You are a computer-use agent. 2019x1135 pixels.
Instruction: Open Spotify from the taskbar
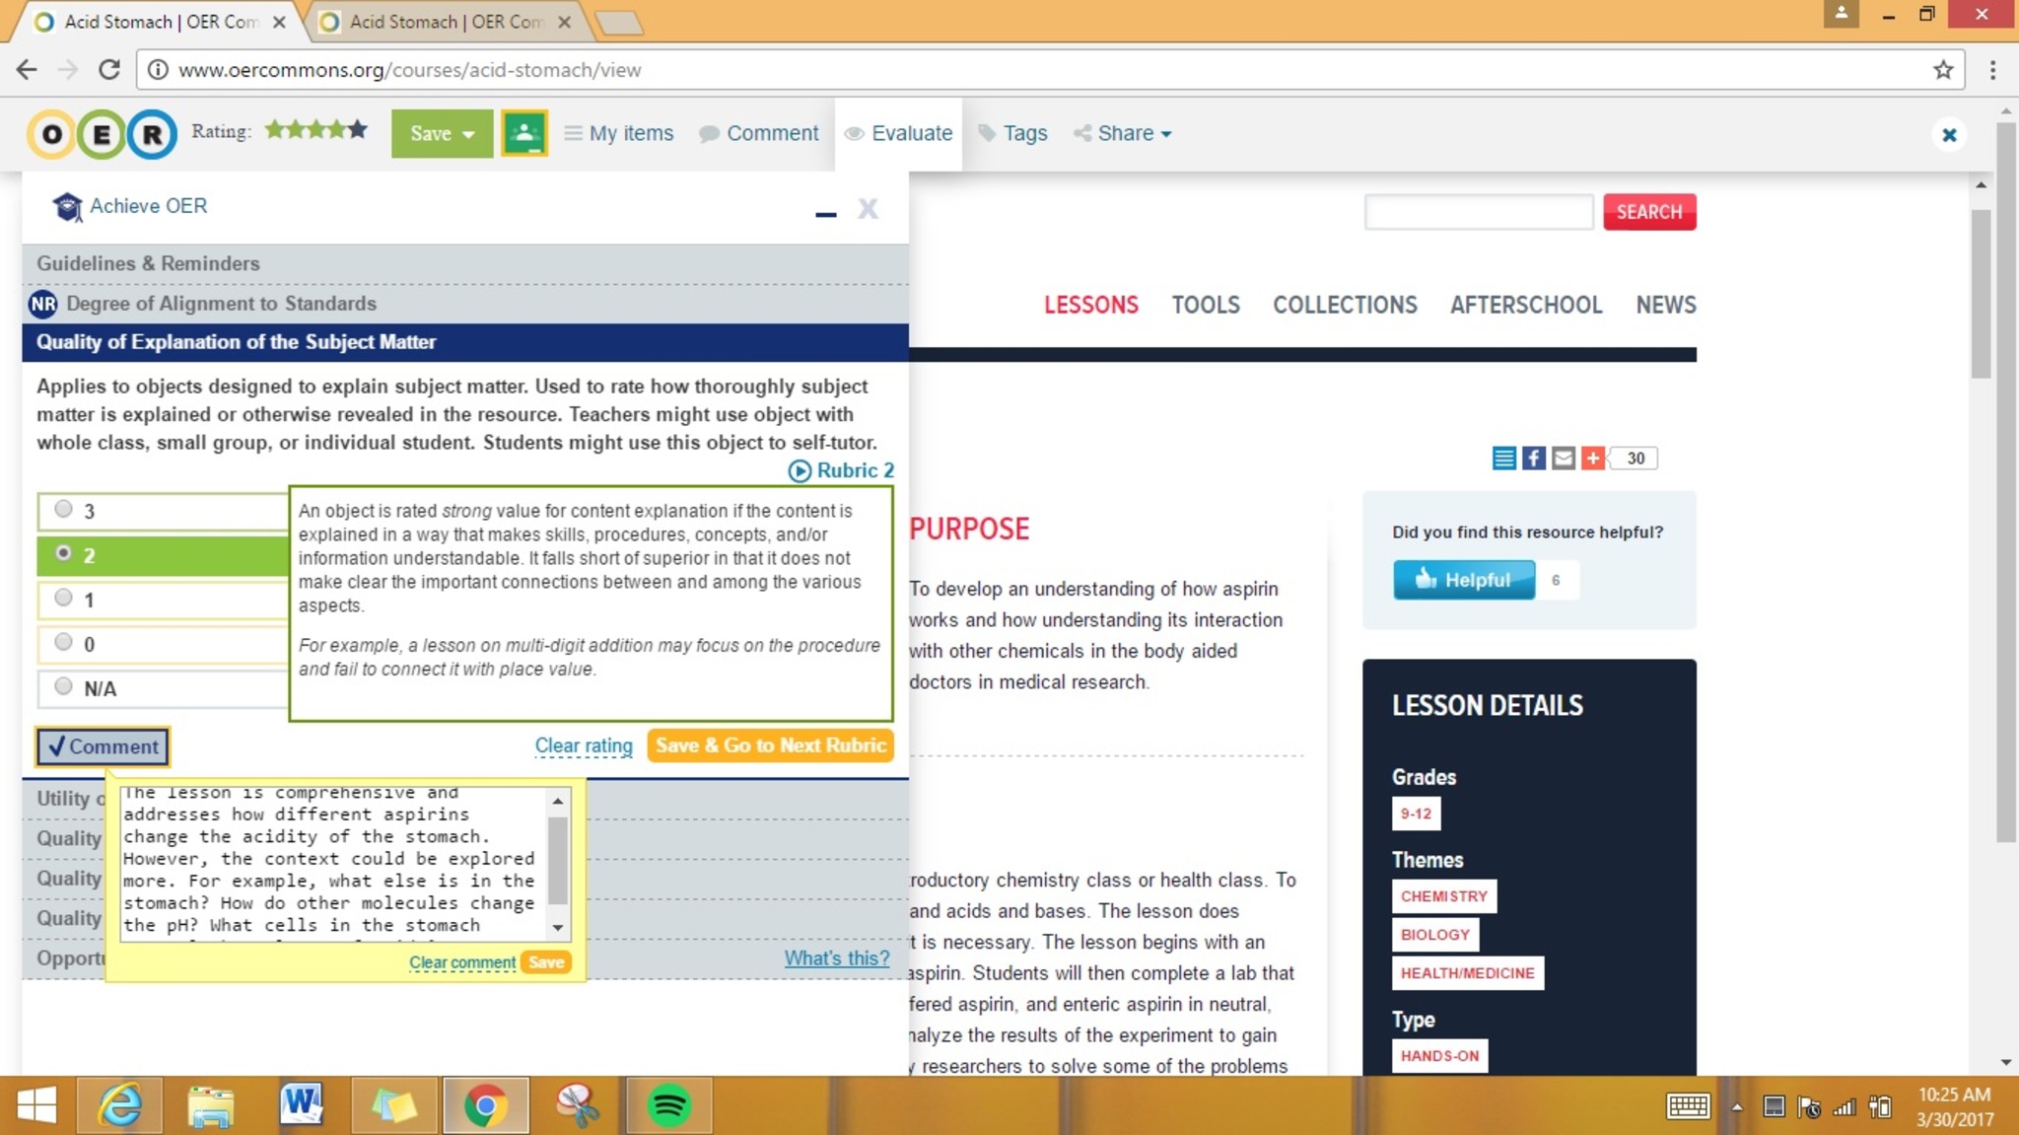point(668,1105)
